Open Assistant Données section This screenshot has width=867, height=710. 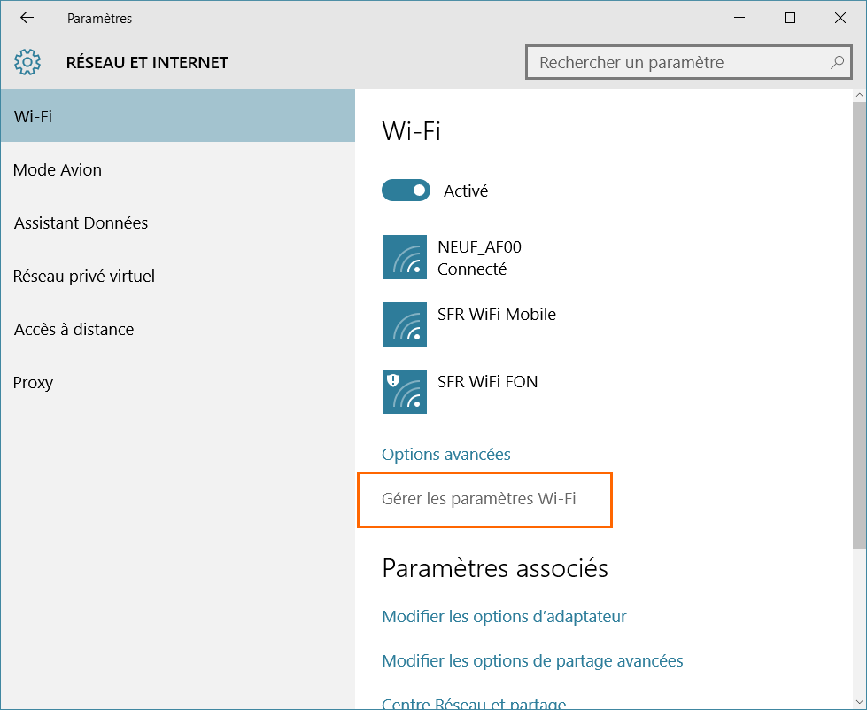pyautogui.click(x=81, y=222)
